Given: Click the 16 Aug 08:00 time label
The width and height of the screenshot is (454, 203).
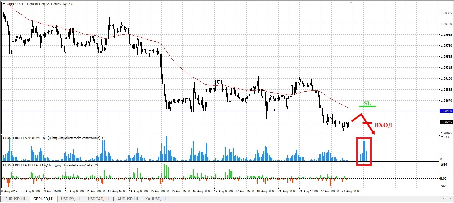Looking at the screenshot, I should click(202, 191).
